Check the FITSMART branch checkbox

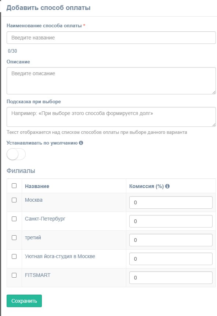[x=14, y=275]
